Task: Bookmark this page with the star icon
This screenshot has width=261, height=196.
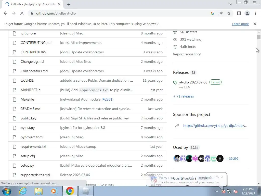Action: [229, 13]
